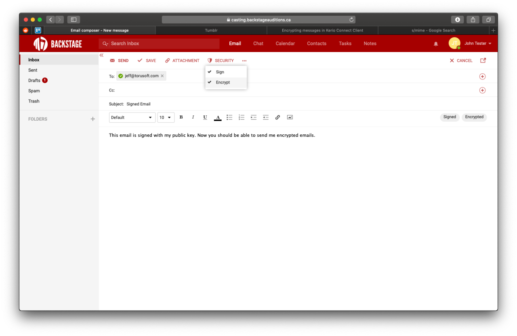Switch to the Contacts section
Image resolution: width=517 pixels, height=336 pixels.
pos(317,44)
